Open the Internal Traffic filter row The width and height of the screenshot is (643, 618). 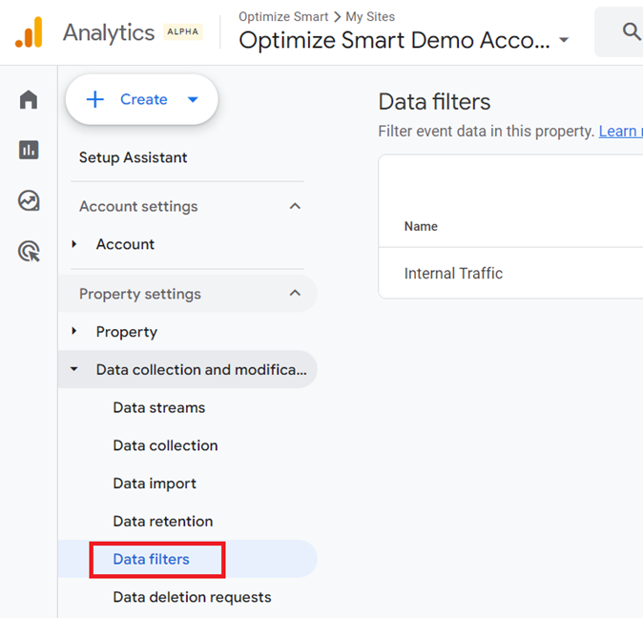tap(510, 273)
